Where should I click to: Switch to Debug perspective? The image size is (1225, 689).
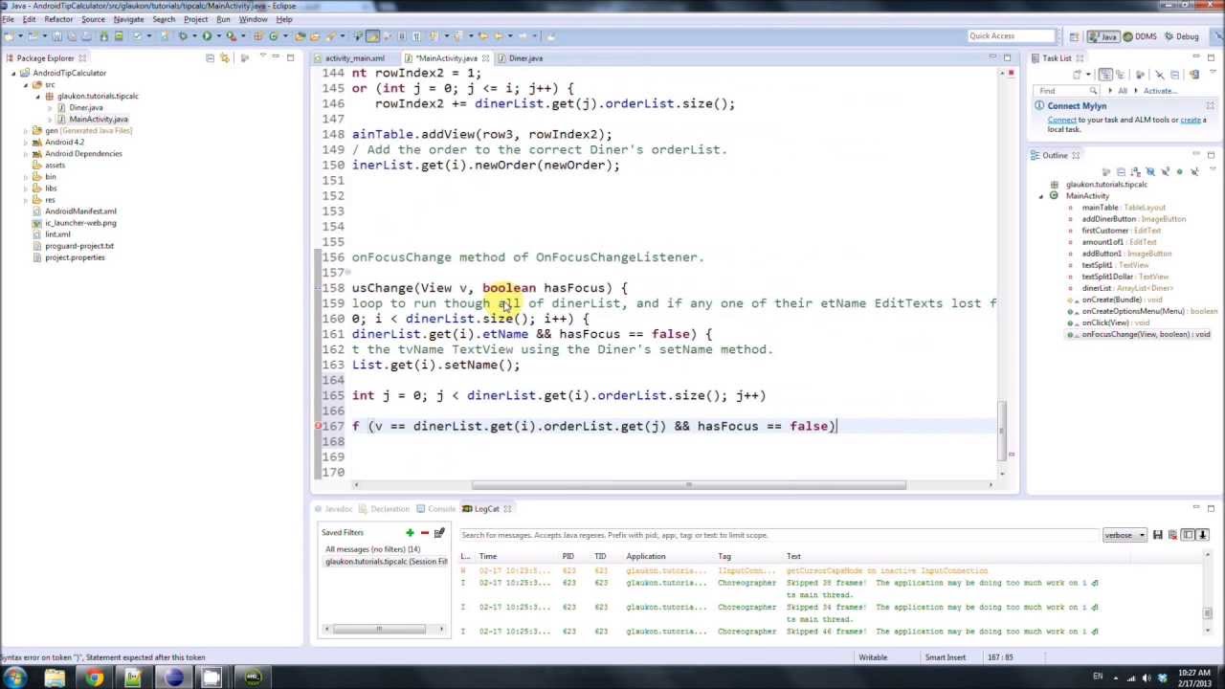click(x=1181, y=36)
